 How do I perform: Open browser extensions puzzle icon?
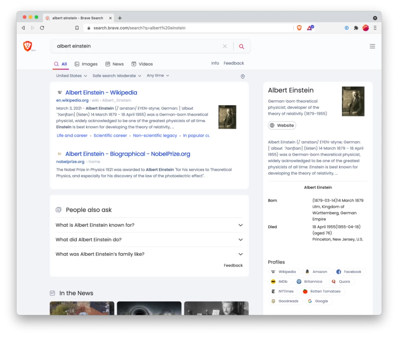pos(356,28)
